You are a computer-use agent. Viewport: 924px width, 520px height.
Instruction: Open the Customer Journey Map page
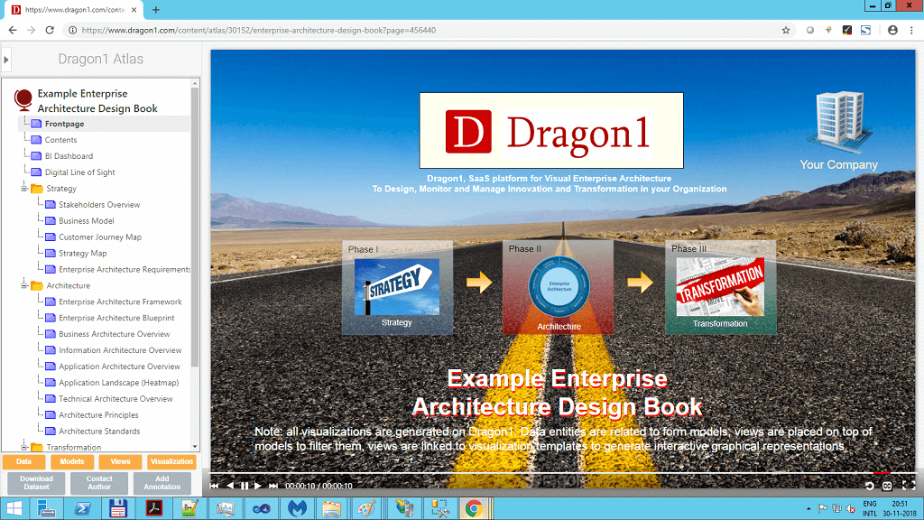coord(99,237)
